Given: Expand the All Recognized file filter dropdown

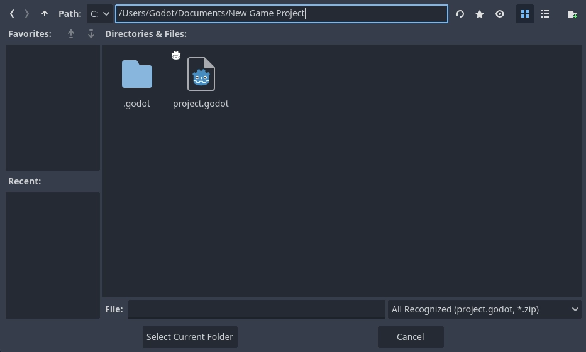Looking at the screenshot, I should point(484,309).
